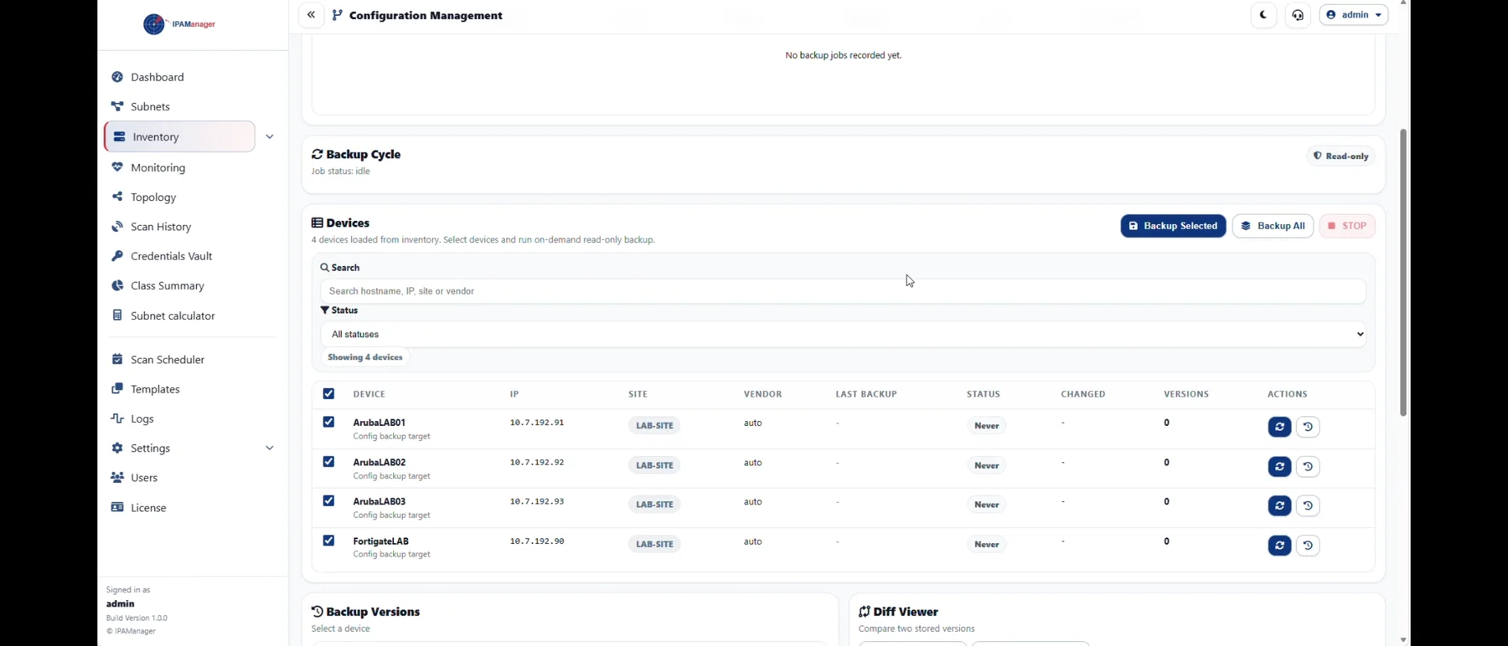
Task: Toggle dark mode moon icon
Action: (x=1263, y=15)
